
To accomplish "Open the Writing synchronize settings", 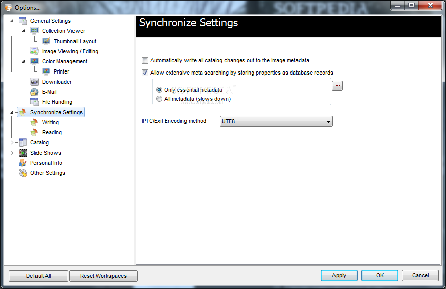I will (x=50, y=122).
